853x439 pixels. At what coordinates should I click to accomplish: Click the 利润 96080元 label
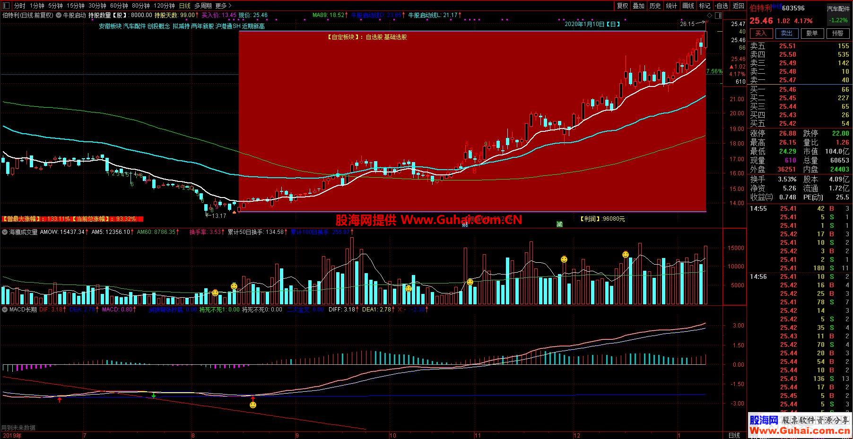[x=603, y=219]
